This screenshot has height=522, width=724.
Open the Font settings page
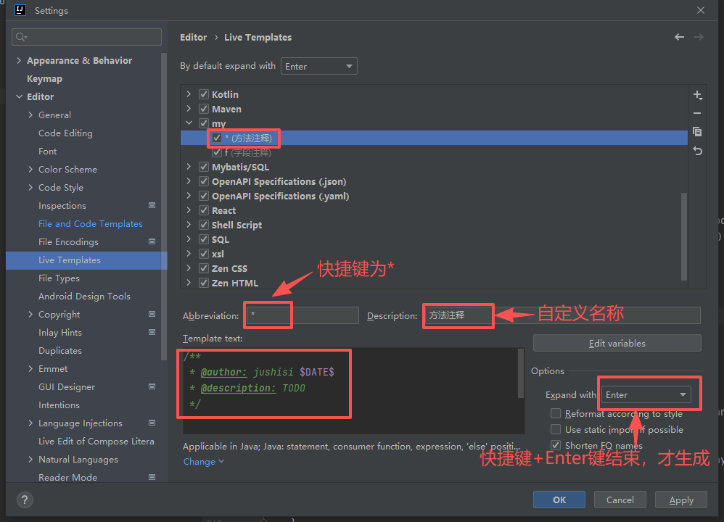[48, 151]
